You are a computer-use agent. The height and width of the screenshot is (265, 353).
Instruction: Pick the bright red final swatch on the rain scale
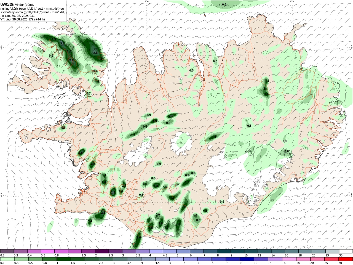346,259
